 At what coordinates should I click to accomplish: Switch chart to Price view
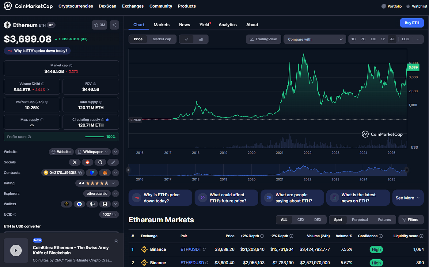(x=138, y=39)
